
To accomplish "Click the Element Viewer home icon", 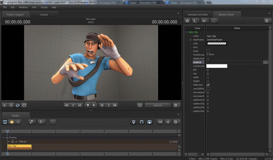I will [187, 21].
